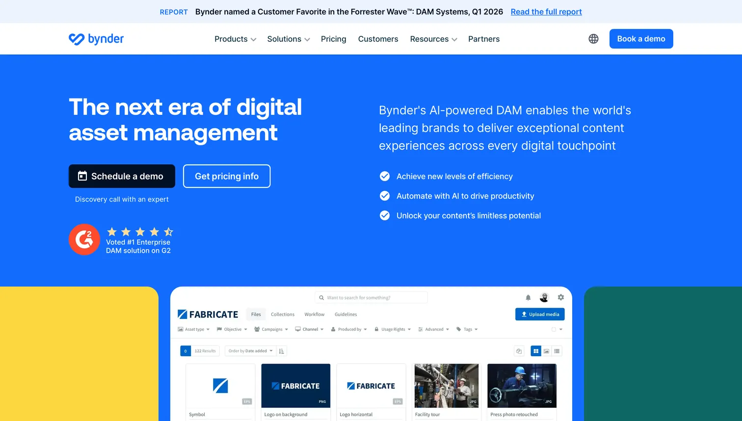
Task: Click the PNG badge on Logo on background
Action: 322,401
